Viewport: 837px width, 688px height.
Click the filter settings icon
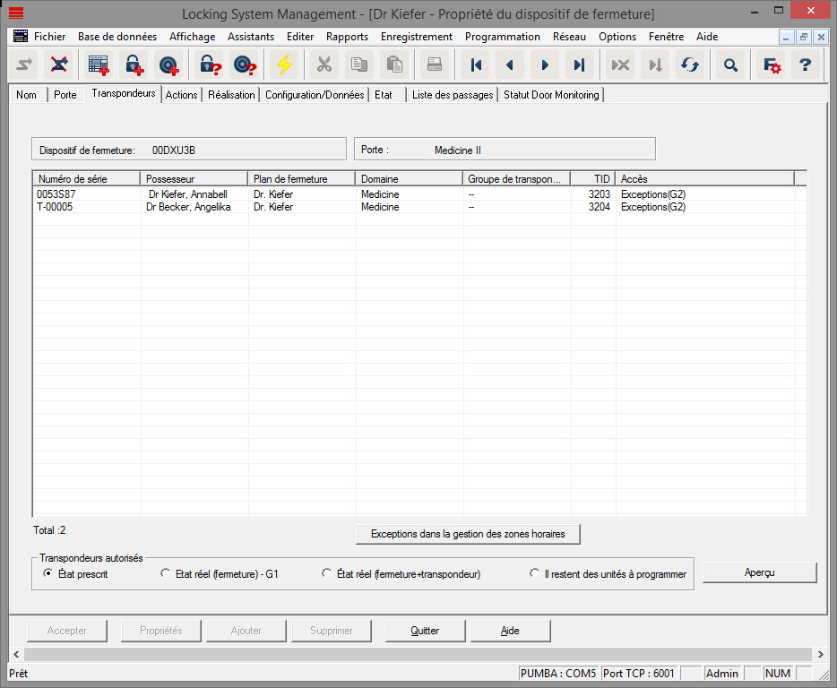(769, 64)
